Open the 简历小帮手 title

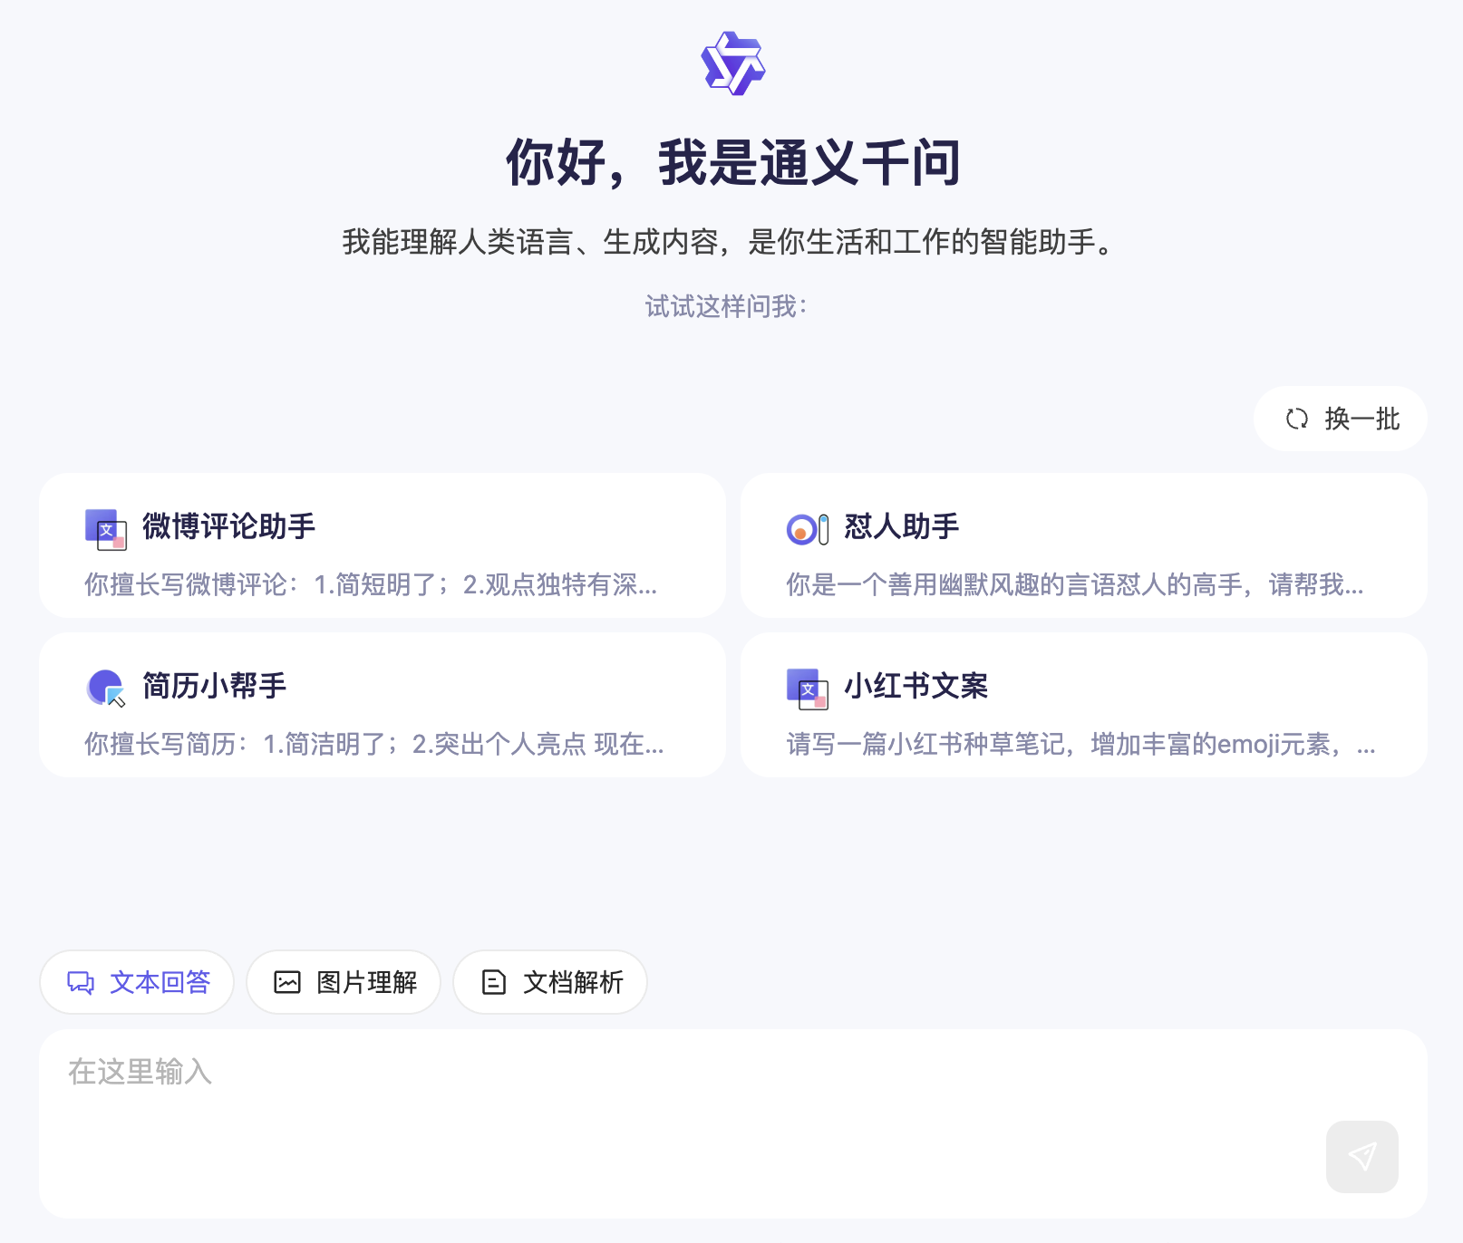pyautogui.click(x=214, y=686)
